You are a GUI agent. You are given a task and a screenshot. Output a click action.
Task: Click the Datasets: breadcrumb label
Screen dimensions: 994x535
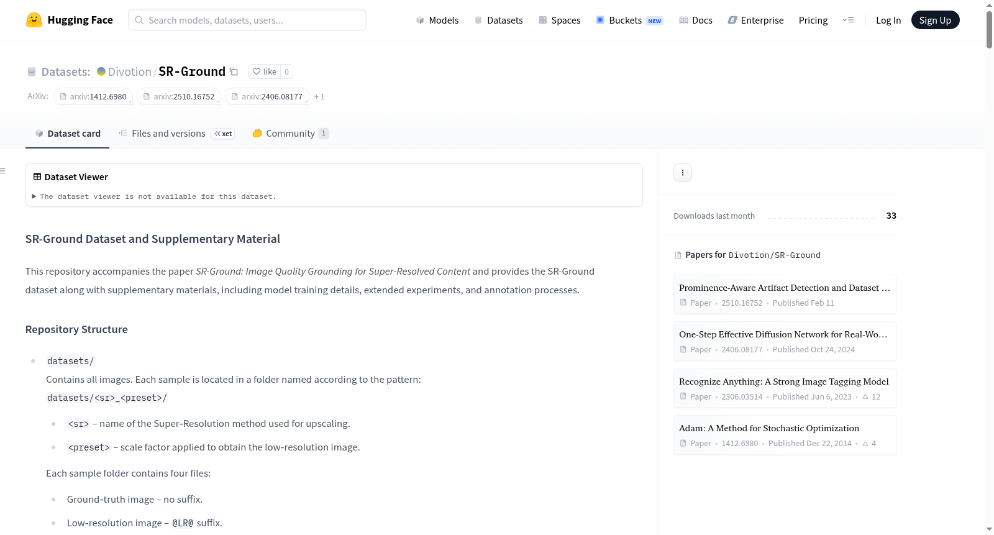(66, 71)
